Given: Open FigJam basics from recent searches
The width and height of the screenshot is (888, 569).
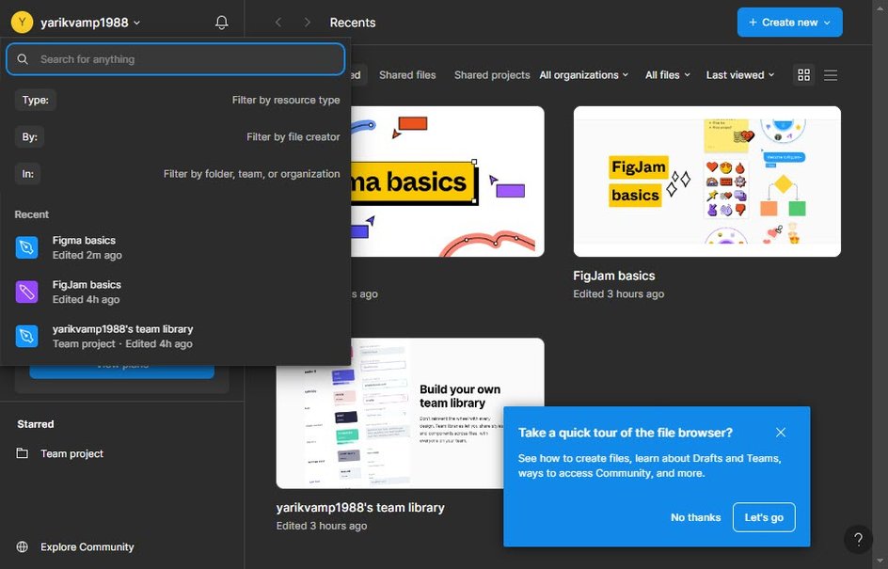Looking at the screenshot, I should (177, 292).
